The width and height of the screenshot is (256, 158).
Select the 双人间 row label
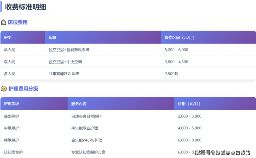(x=10, y=62)
